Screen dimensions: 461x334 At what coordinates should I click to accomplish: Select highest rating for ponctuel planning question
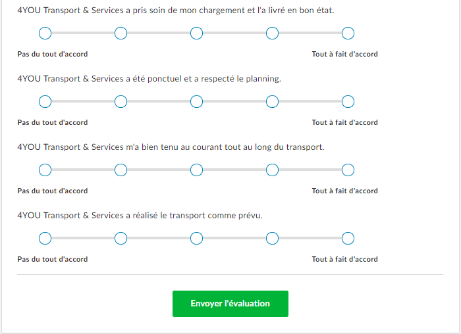[x=348, y=101]
